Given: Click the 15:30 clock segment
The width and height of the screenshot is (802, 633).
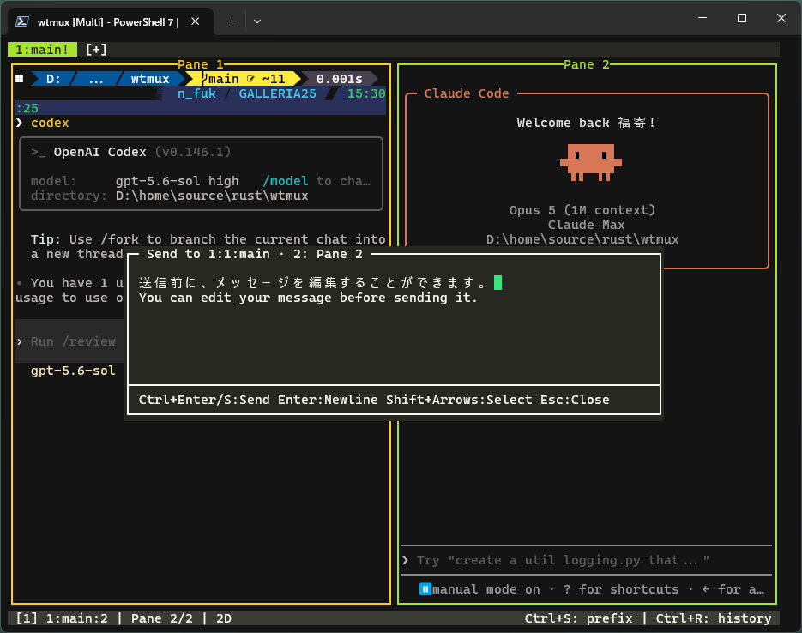Looking at the screenshot, I should pyautogui.click(x=366, y=93).
